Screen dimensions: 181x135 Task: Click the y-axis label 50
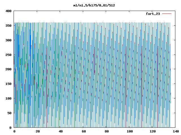[9, 113]
